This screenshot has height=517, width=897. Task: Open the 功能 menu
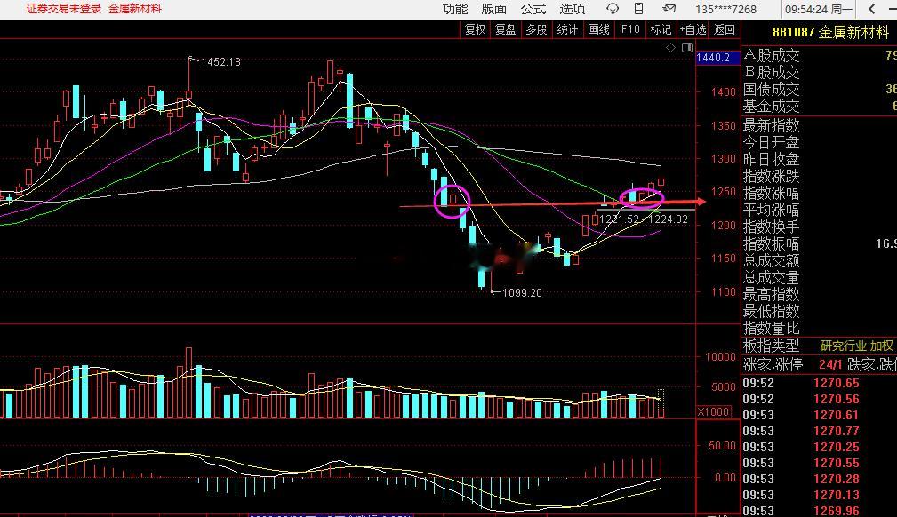[x=455, y=9]
